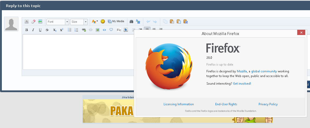Open the green special BBCode icon
This screenshot has height=128, width=310.
[x=40, y=21]
